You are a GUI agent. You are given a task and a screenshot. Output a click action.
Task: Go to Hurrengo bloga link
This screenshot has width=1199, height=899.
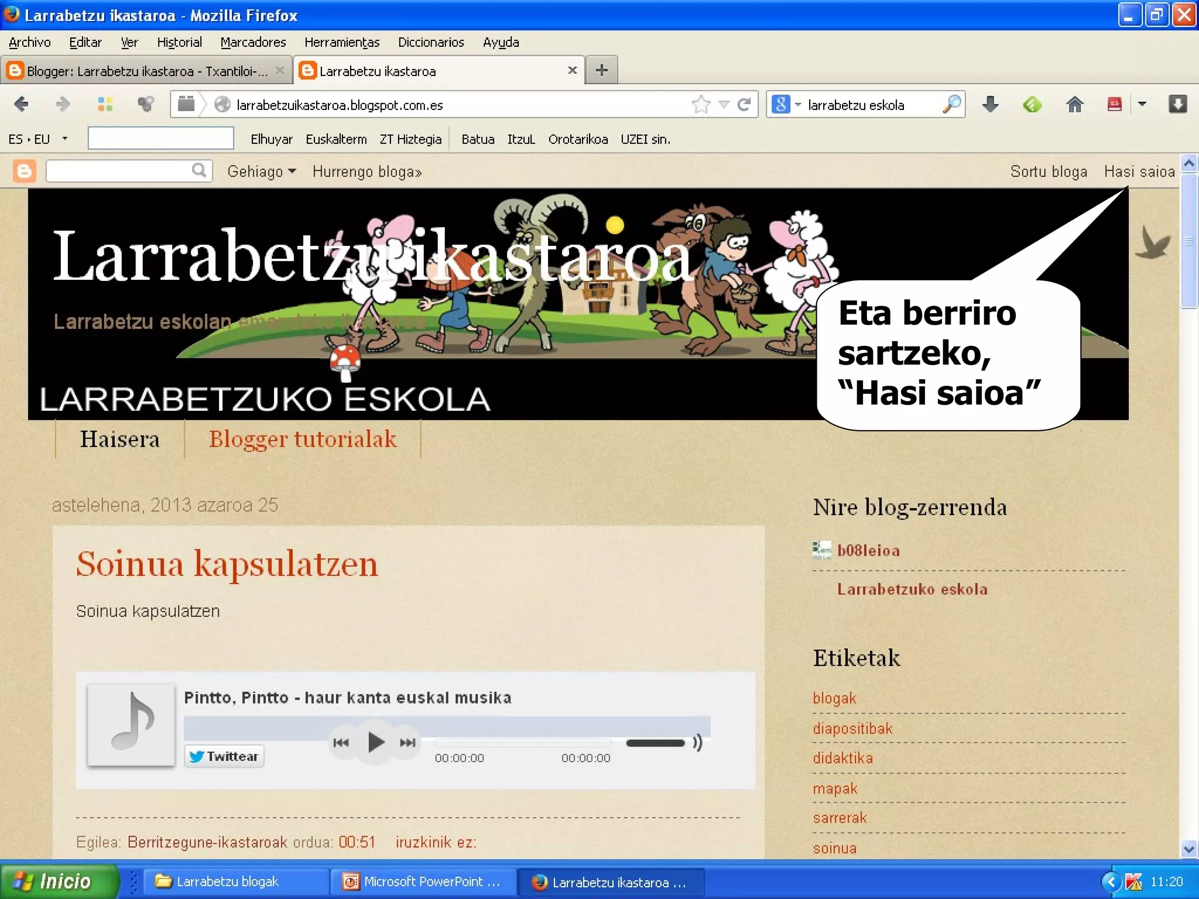click(367, 171)
